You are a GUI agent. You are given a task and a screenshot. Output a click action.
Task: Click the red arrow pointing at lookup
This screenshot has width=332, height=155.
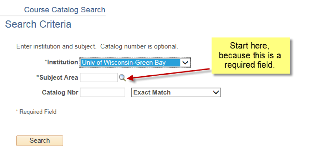tap(168, 74)
